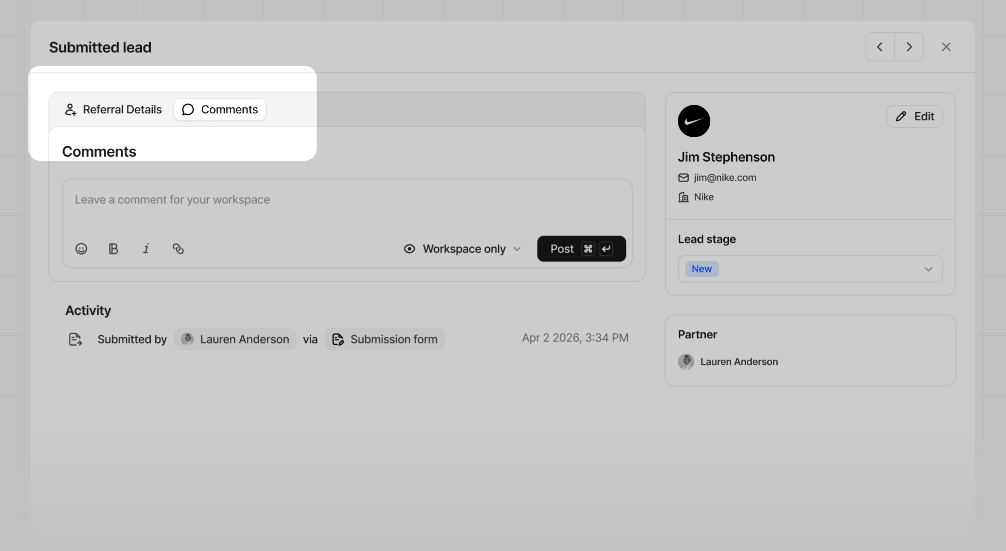Click the building icon beside Nike

pos(683,197)
